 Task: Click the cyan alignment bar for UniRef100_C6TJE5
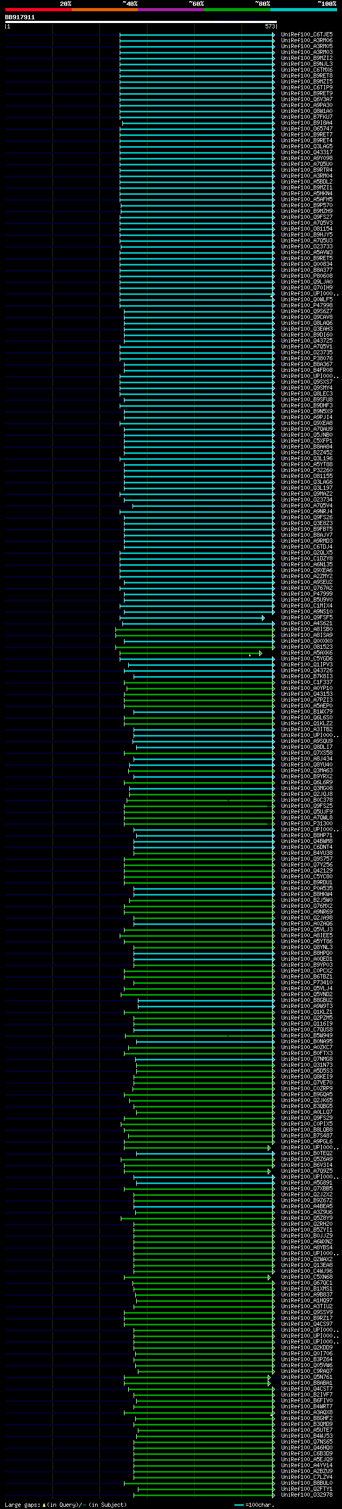(197, 35)
